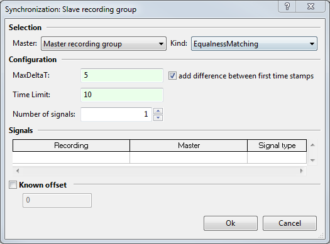The height and width of the screenshot is (244, 330).
Task: Decrease the number of signals by one
Action: click(158, 118)
